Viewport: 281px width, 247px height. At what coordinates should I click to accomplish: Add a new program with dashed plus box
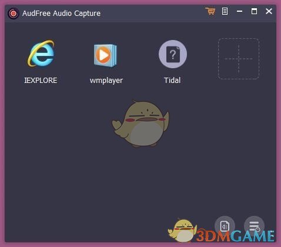(239, 59)
